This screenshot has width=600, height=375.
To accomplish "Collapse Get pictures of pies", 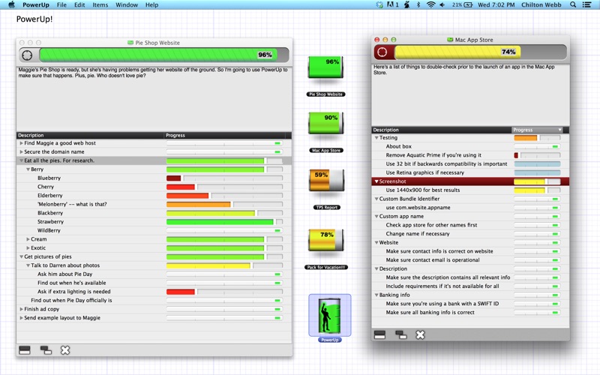I will click(22, 256).
